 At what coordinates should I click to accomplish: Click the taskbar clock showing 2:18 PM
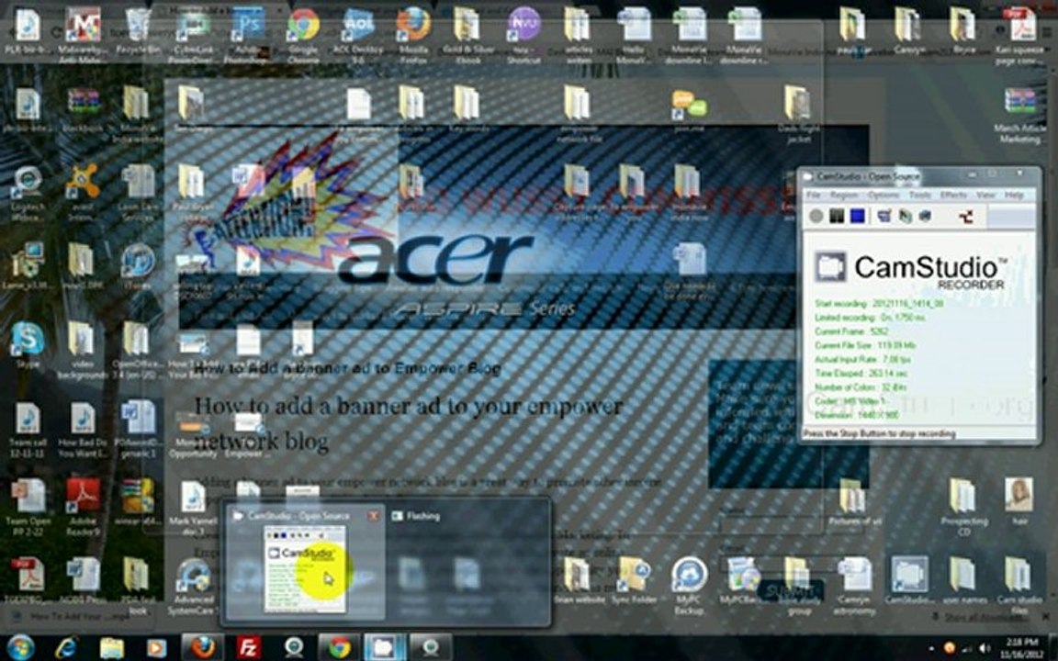coord(1021,647)
